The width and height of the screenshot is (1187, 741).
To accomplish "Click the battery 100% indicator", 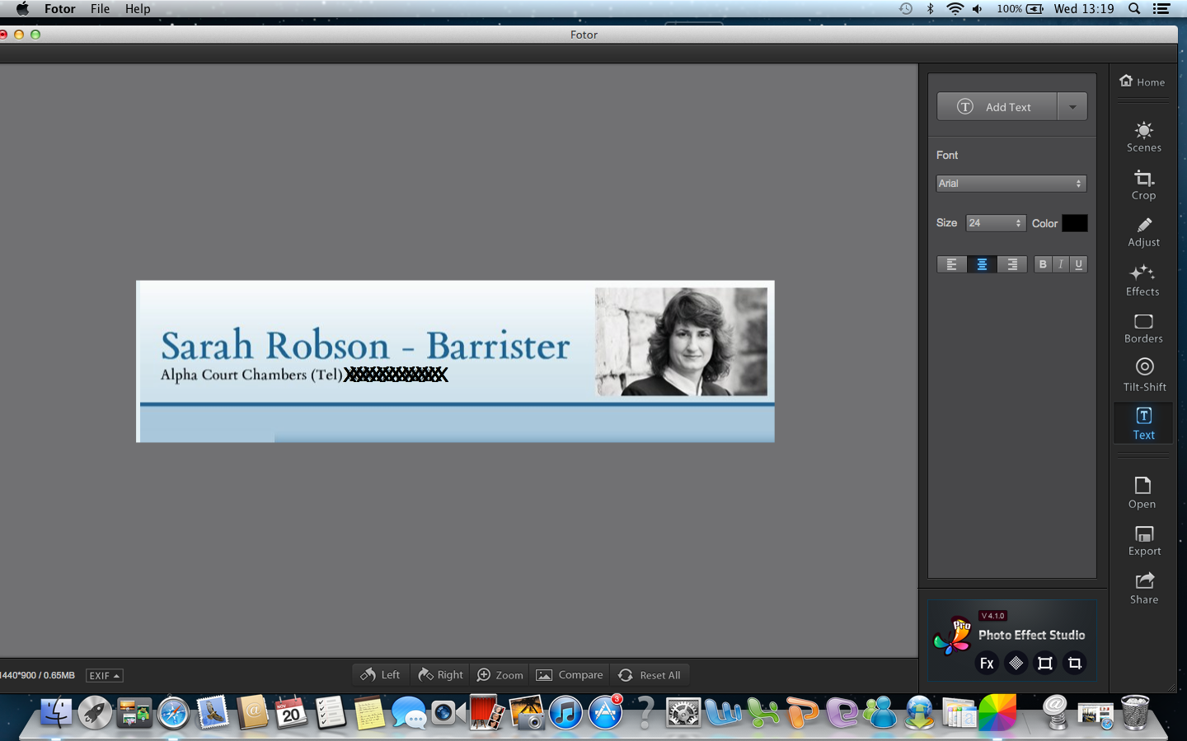I will tap(1020, 9).
